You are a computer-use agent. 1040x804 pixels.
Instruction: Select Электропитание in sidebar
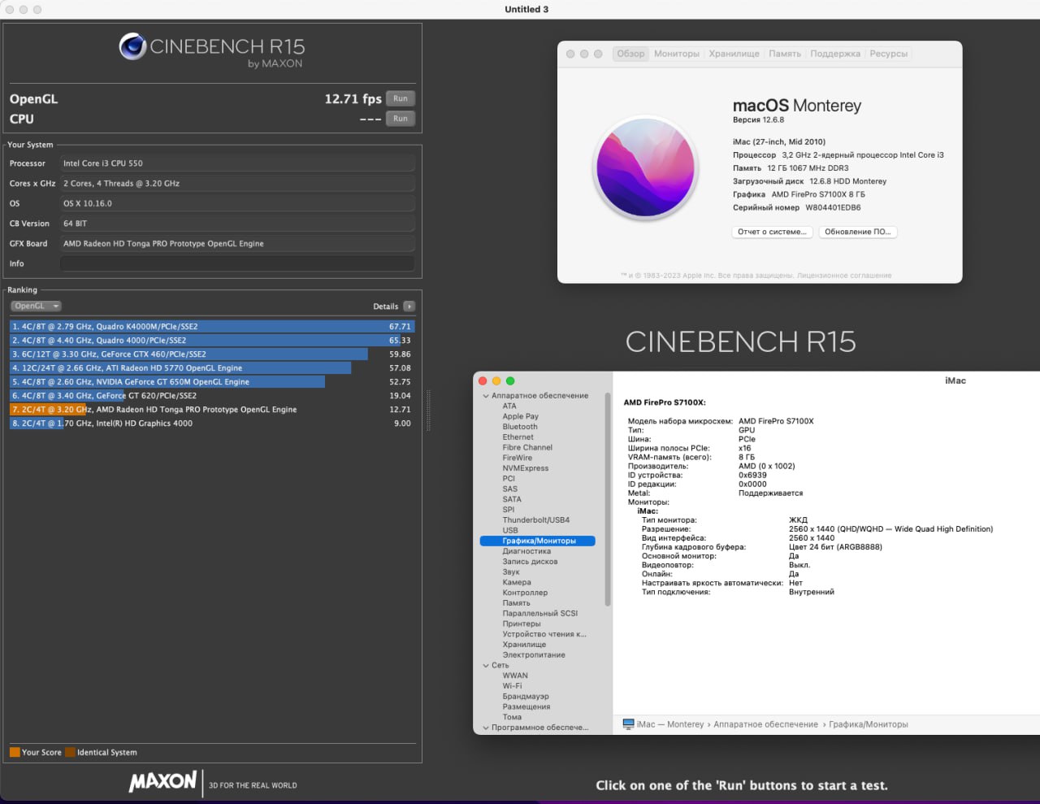pos(534,655)
